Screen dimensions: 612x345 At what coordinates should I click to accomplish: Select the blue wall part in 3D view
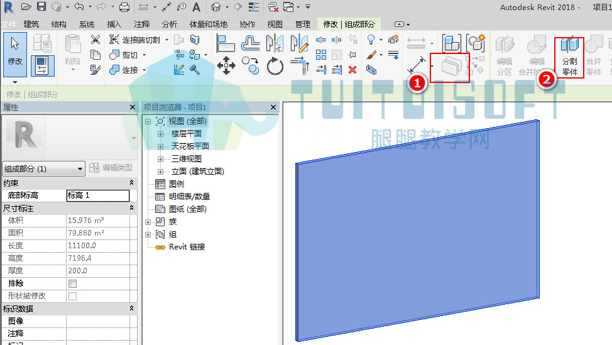(418, 230)
